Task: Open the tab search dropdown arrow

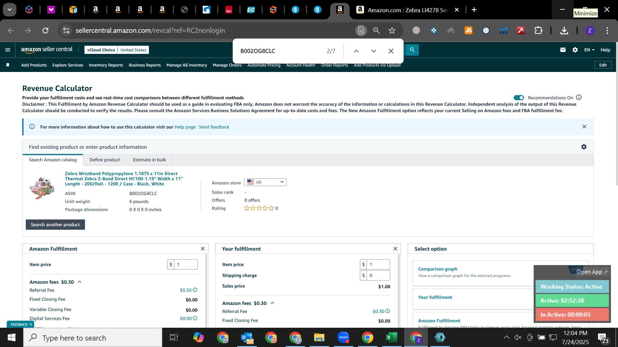Action: click(10, 10)
